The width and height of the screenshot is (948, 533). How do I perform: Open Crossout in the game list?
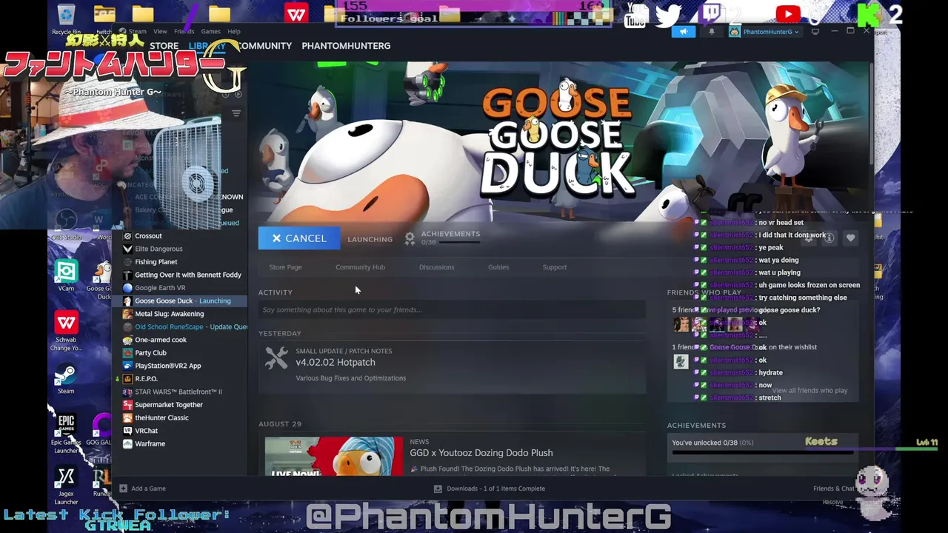(x=148, y=236)
